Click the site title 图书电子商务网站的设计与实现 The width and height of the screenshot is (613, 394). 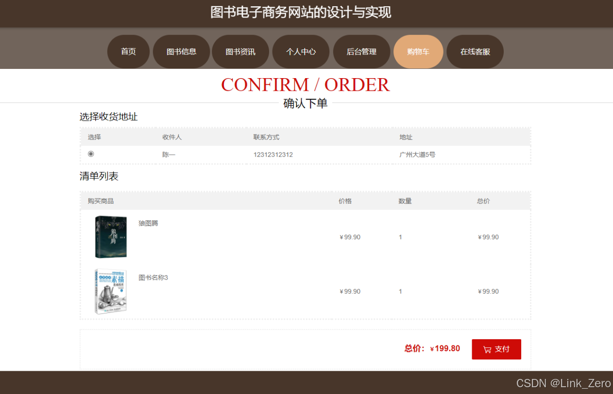pyautogui.click(x=301, y=12)
